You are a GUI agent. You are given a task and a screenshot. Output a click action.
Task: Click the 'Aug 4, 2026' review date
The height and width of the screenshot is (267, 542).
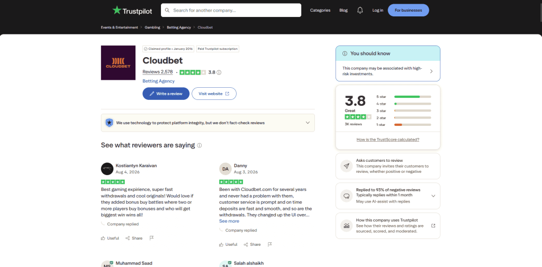click(128, 172)
